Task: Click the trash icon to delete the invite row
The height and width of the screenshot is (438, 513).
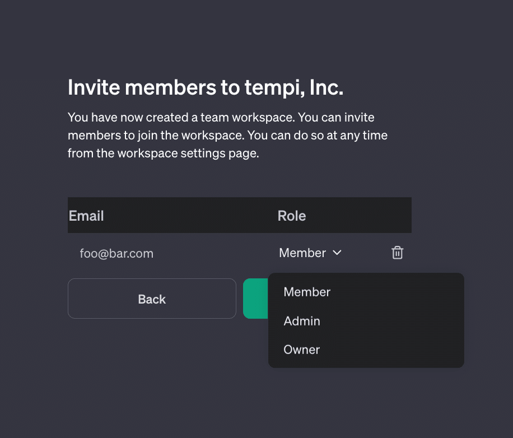Action: (x=397, y=253)
